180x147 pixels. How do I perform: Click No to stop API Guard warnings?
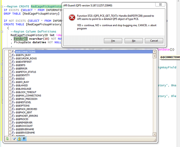134,41
